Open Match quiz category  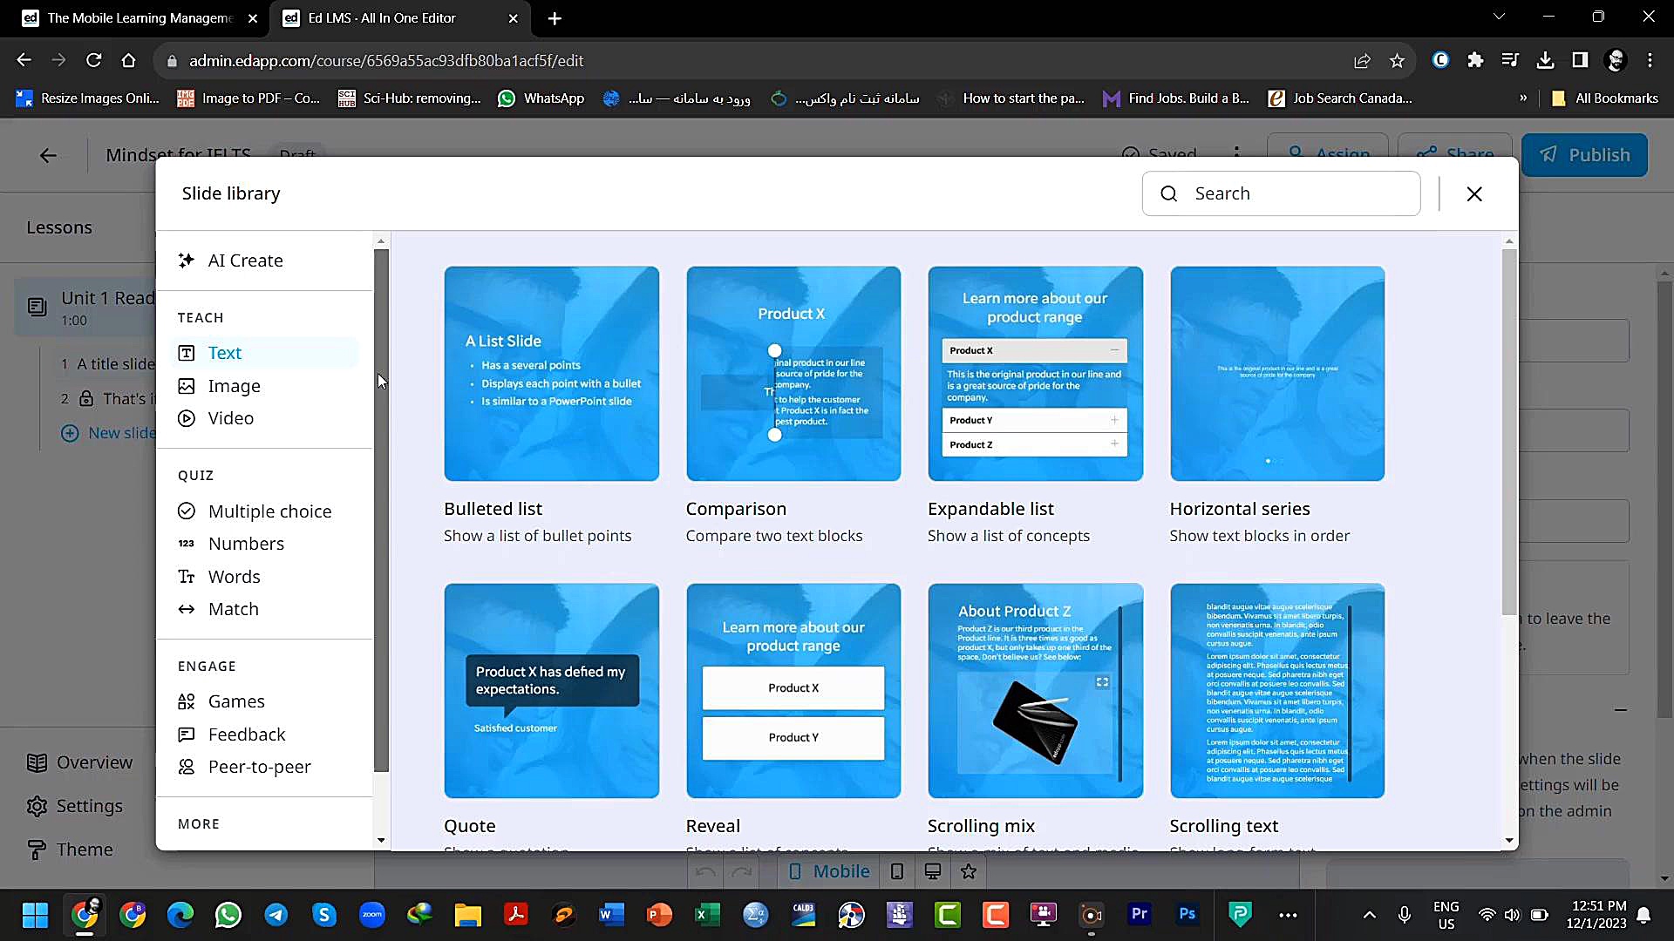[219, 609]
